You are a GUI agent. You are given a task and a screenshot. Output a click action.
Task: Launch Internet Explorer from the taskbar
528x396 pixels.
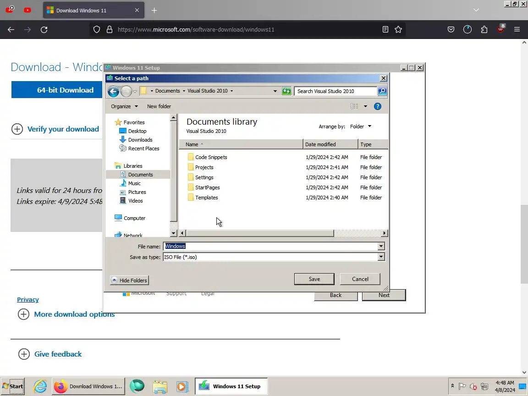[40, 386]
